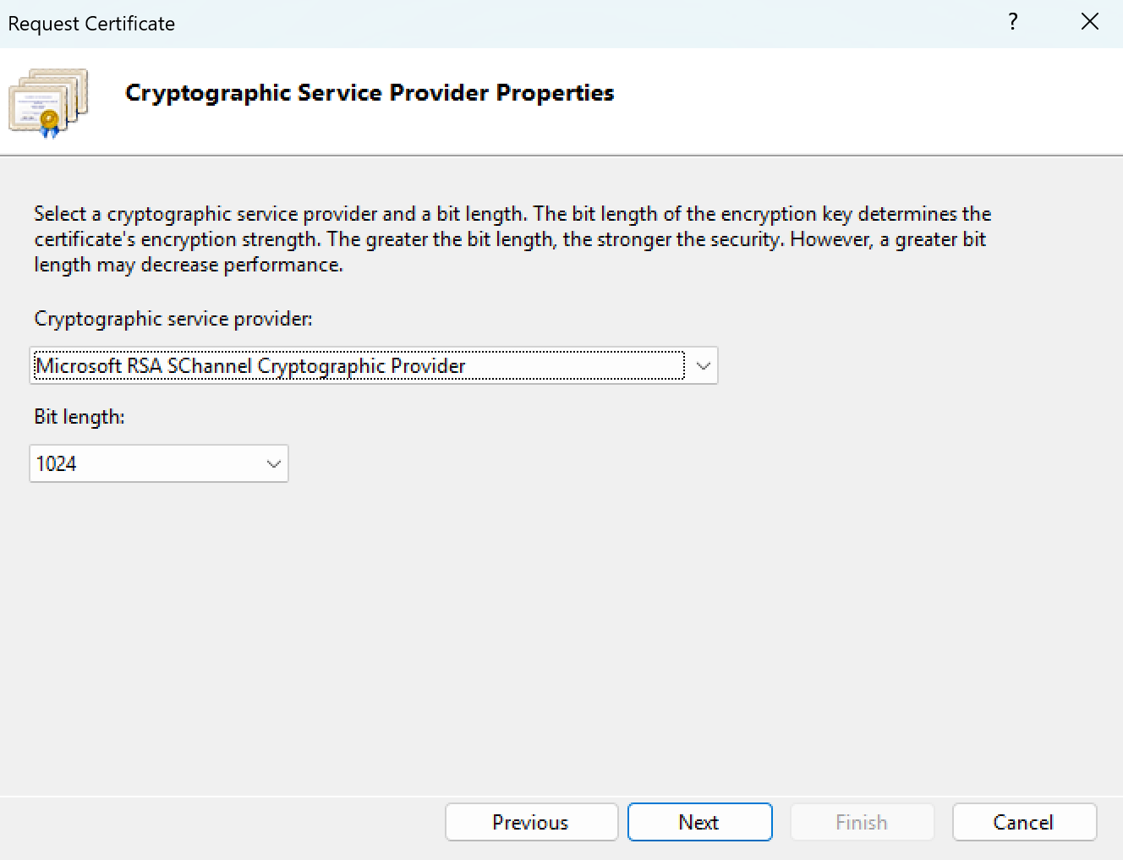The height and width of the screenshot is (860, 1123).
Task: Open the Bit length dropdown arrow
Action: pos(273,464)
